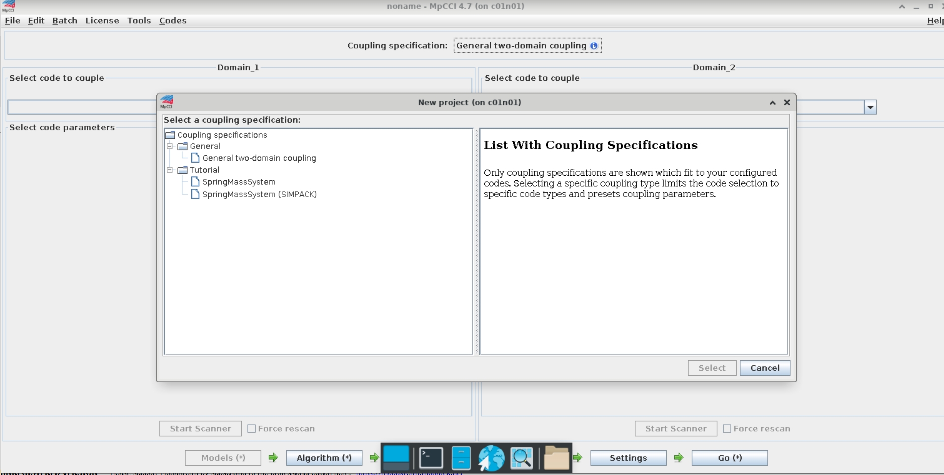Click the Tutorial folder icon
The image size is (944, 475).
[x=183, y=170]
